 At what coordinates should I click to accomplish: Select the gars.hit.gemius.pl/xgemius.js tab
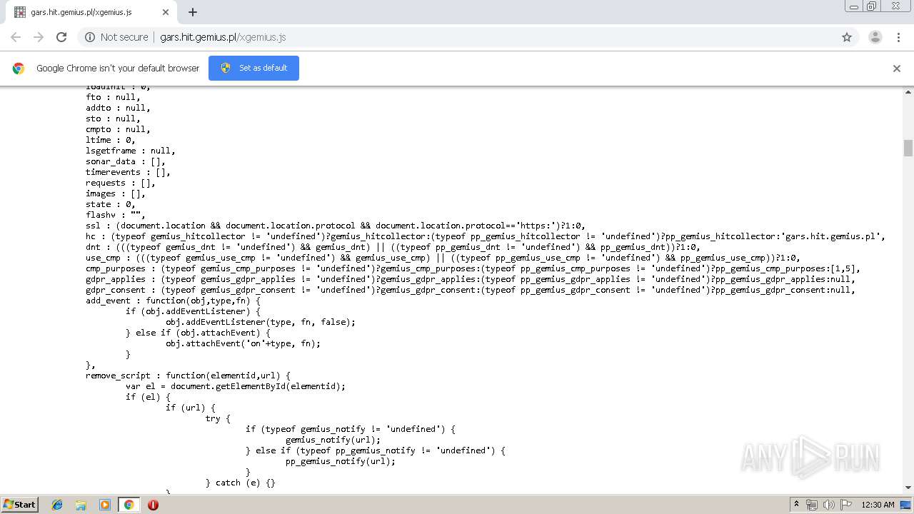pyautogui.click(x=91, y=12)
